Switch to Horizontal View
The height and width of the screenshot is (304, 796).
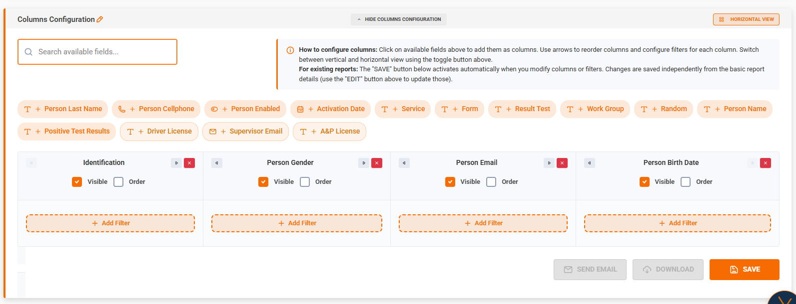tap(746, 19)
